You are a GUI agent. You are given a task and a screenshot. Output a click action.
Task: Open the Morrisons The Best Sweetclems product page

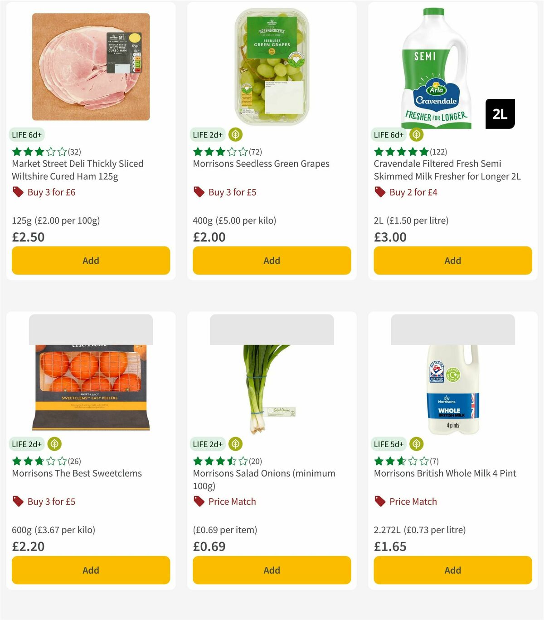76,473
